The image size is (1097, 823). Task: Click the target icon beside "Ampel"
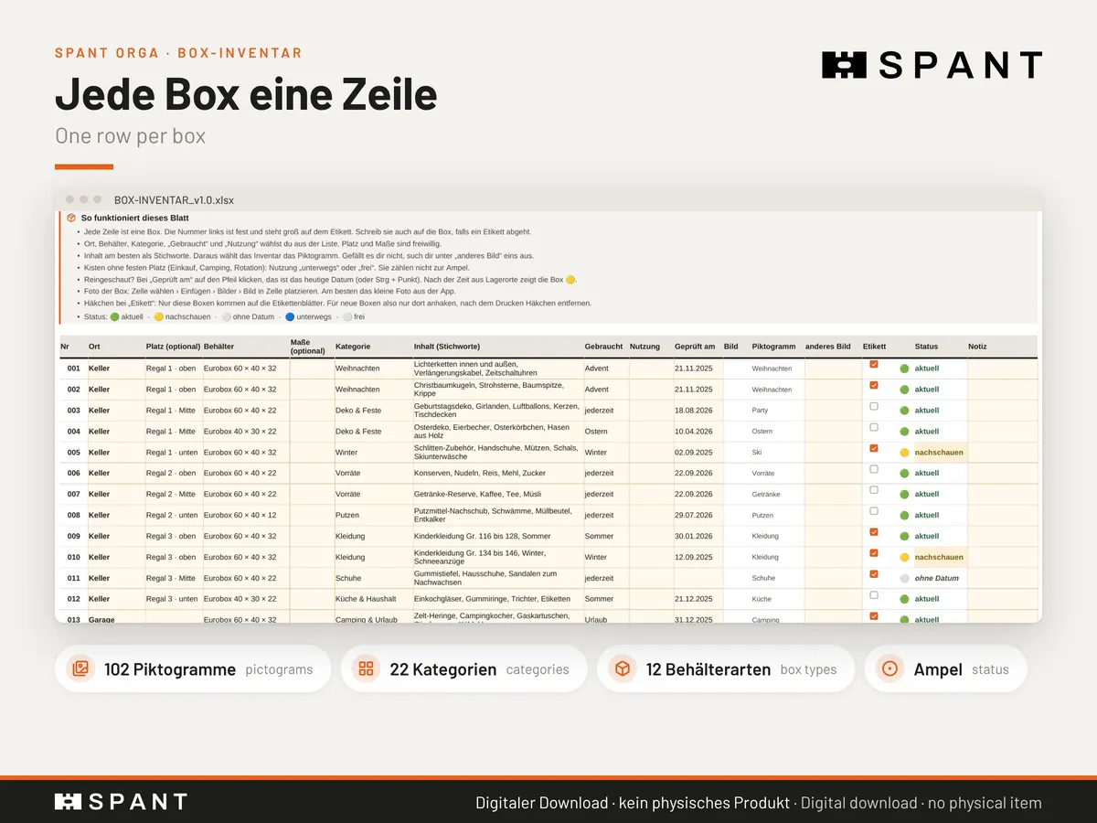pos(889,669)
